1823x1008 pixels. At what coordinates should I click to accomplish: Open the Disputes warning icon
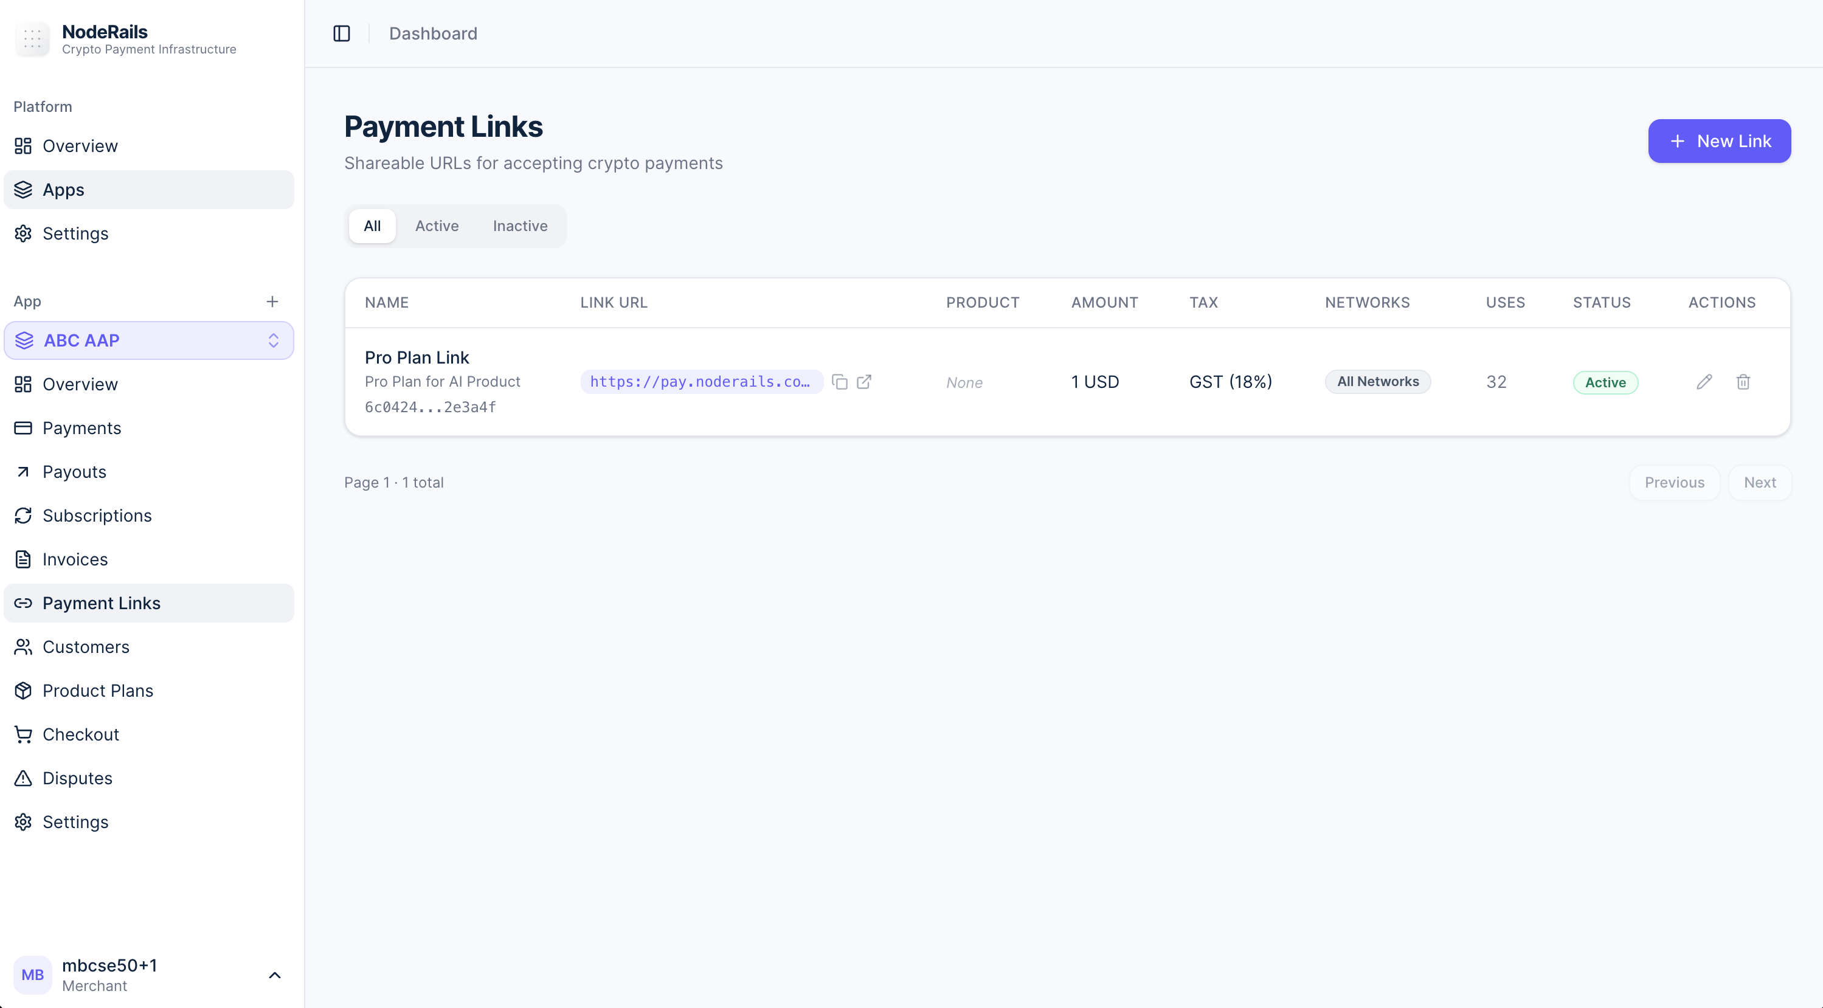click(22, 778)
